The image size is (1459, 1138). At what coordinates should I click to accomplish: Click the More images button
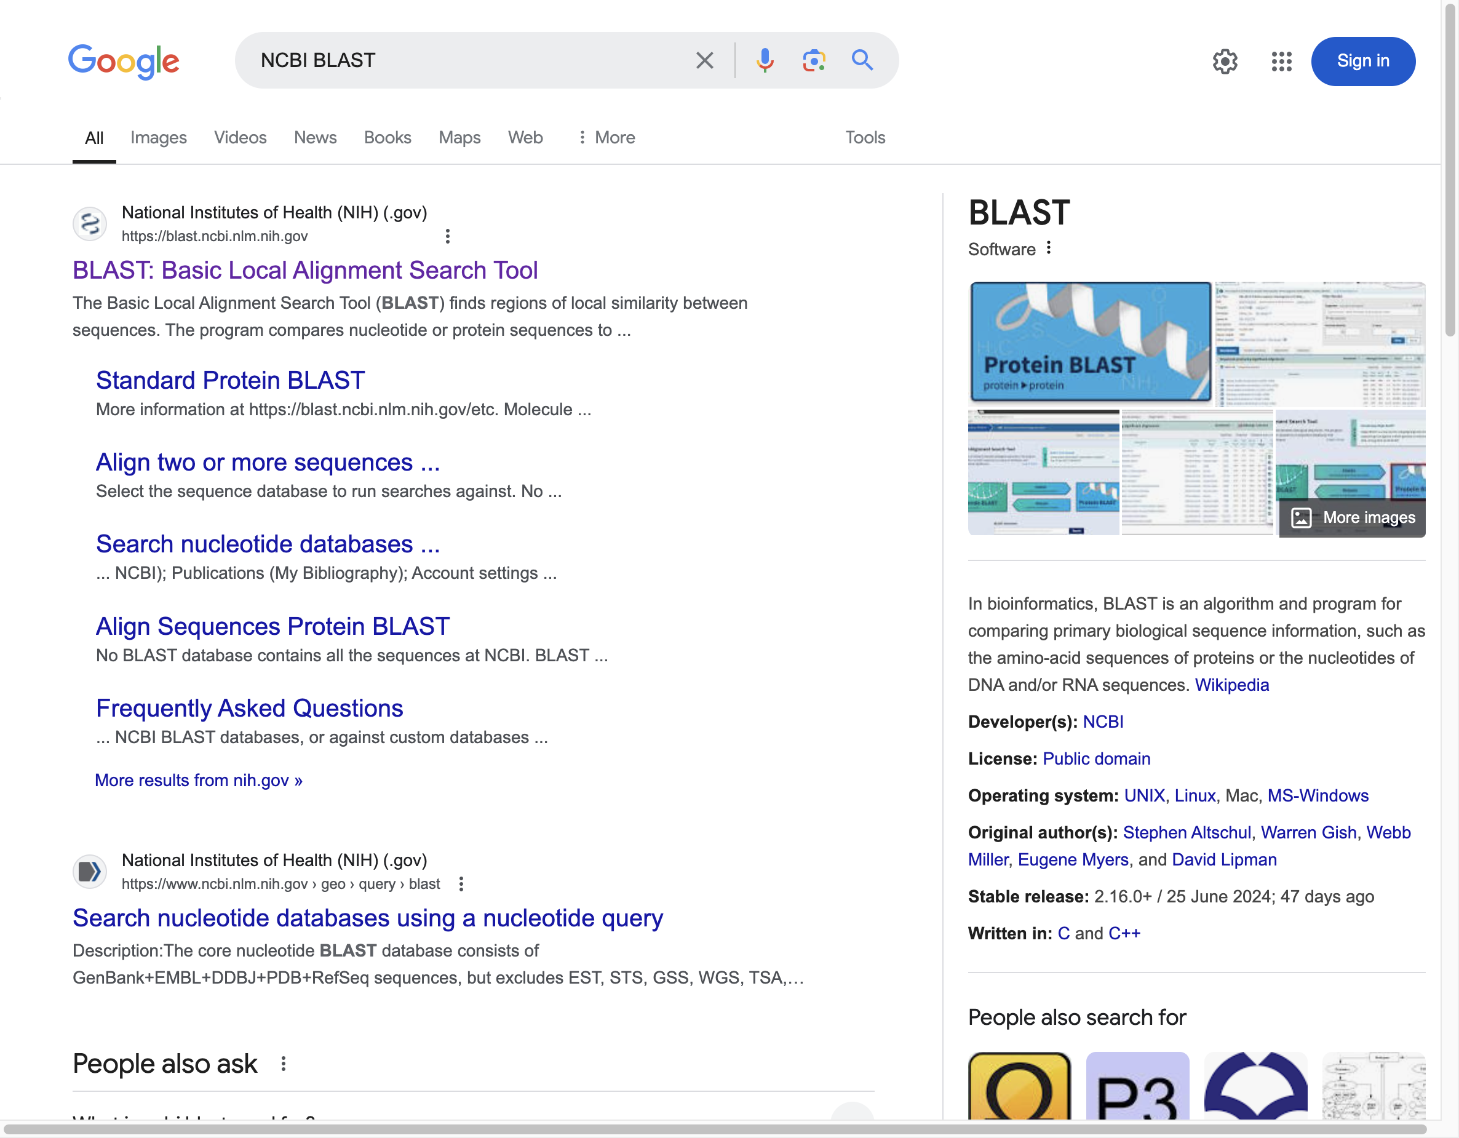pyautogui.click(x=1352, y=518)
